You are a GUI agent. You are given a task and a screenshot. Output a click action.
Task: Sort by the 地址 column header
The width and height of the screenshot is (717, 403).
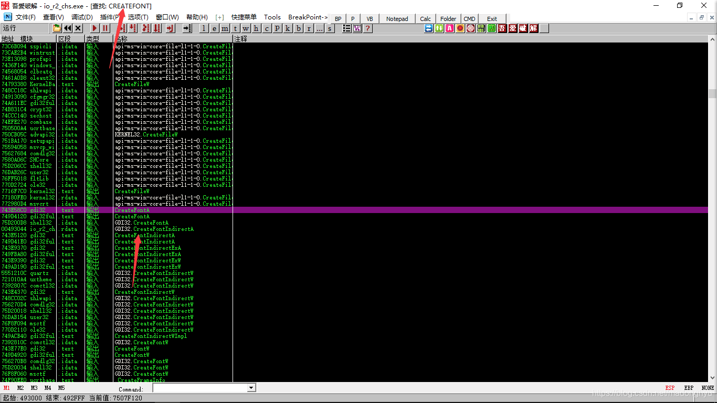(8, 39)
